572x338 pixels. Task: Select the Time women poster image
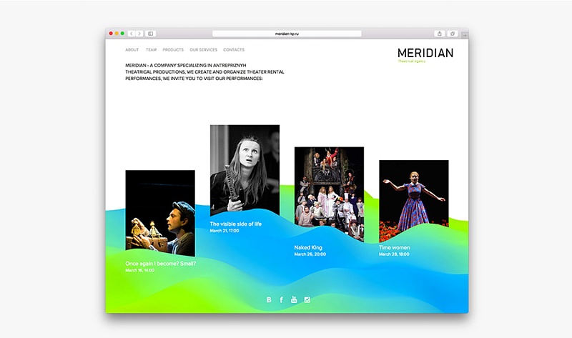pos(413,200)
